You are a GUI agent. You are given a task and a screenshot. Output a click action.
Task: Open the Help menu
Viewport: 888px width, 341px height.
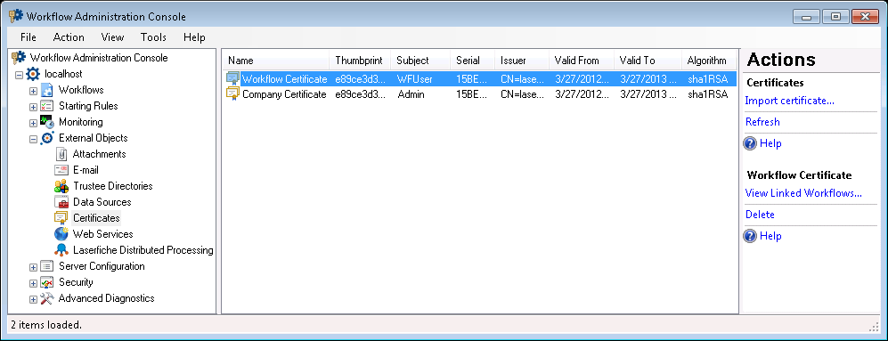(194, 37)
